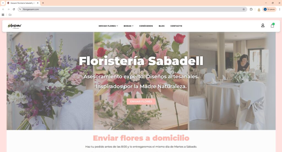Viewport: 282px width, 152px height.
Task: Open the Chrome downloads icon
Action: tap(259, 9)
